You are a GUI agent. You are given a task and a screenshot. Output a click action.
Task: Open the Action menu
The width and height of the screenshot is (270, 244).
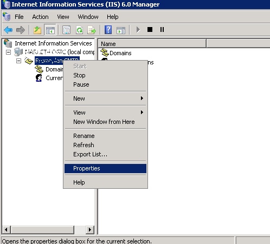click(40, 17)
